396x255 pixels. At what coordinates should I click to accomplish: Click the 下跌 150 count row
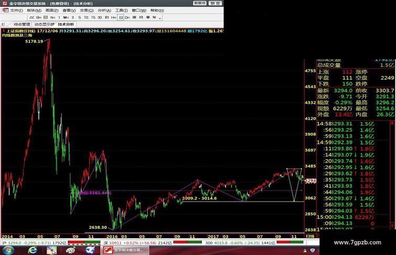[x=335, y=84]
